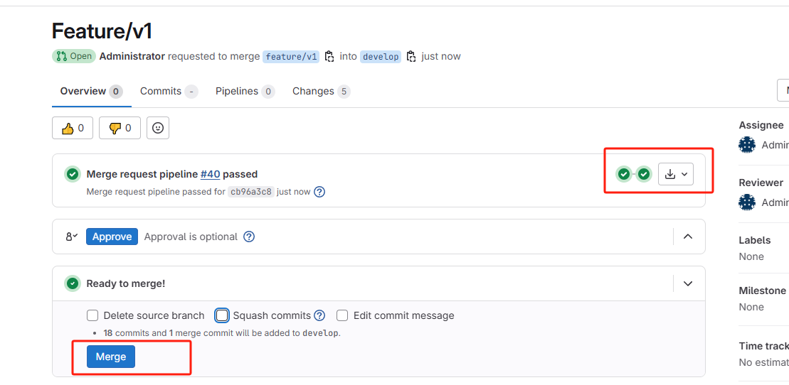Open the pipeline artifacts download dropdown

click(x=676, y=175)
